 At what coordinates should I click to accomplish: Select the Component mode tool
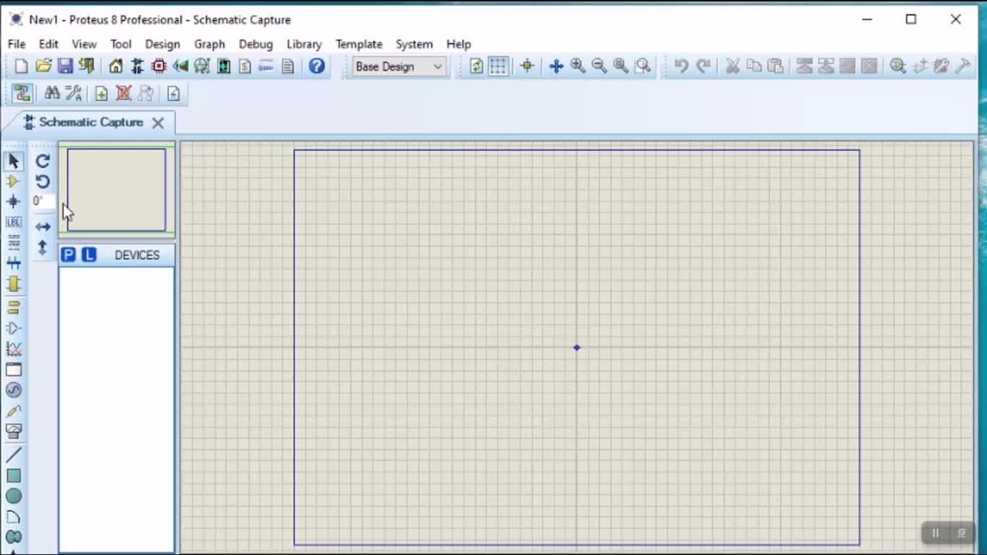point(13,182)
